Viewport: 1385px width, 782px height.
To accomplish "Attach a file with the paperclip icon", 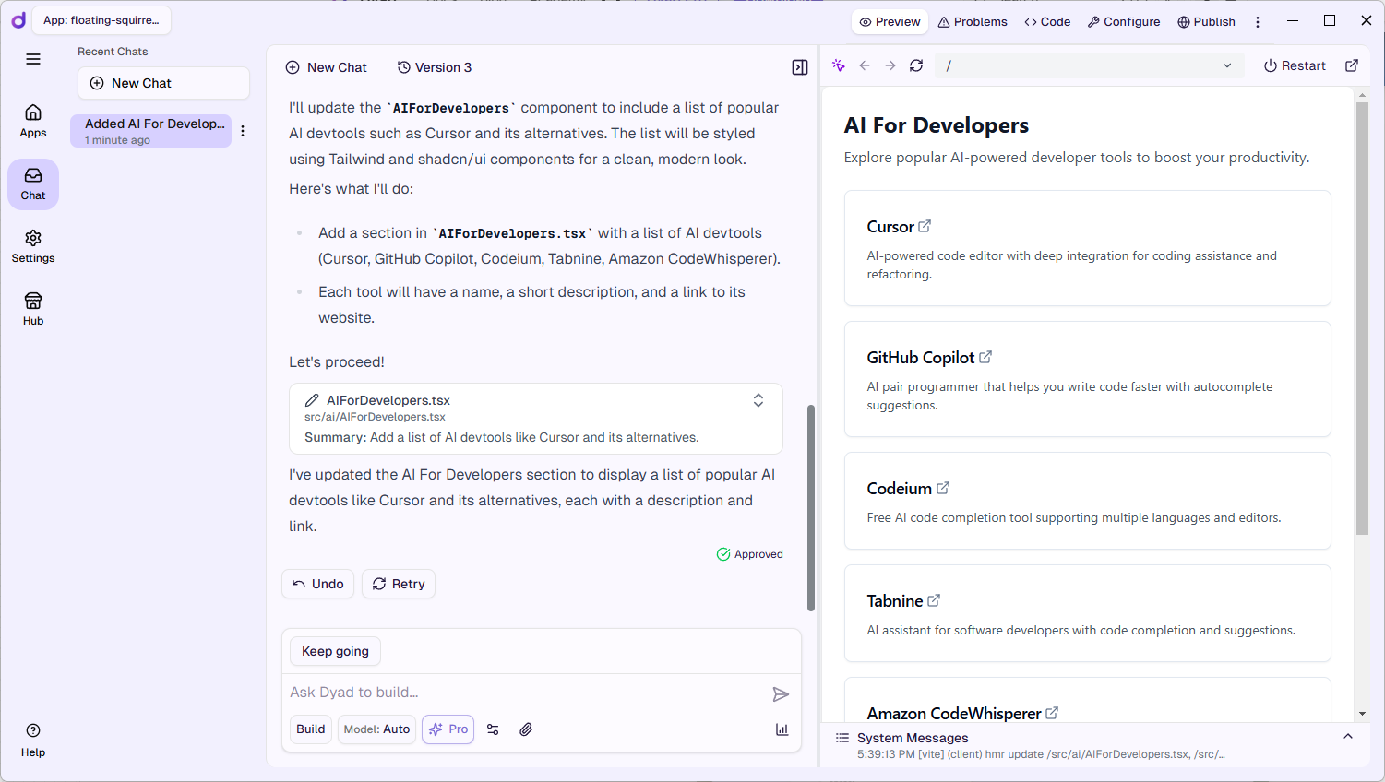I will coord(526,729).
